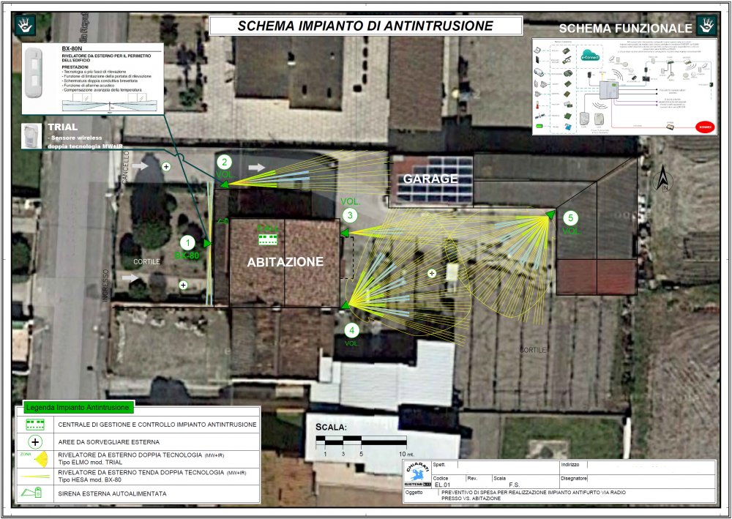Click the green BX-80 label
732x519 pixels.
(x=187, y=255)
